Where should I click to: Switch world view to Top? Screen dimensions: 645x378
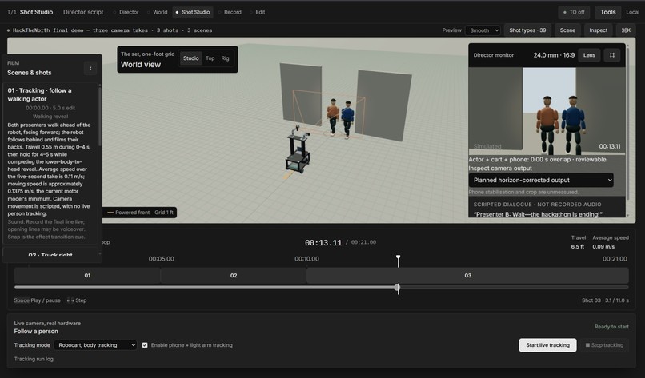[210, 58]
